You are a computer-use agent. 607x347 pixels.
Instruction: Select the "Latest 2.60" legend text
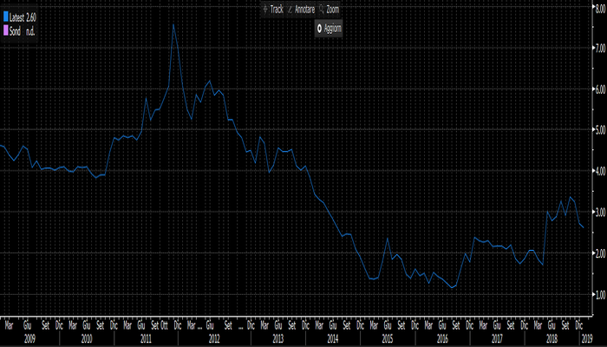[23, 16]
